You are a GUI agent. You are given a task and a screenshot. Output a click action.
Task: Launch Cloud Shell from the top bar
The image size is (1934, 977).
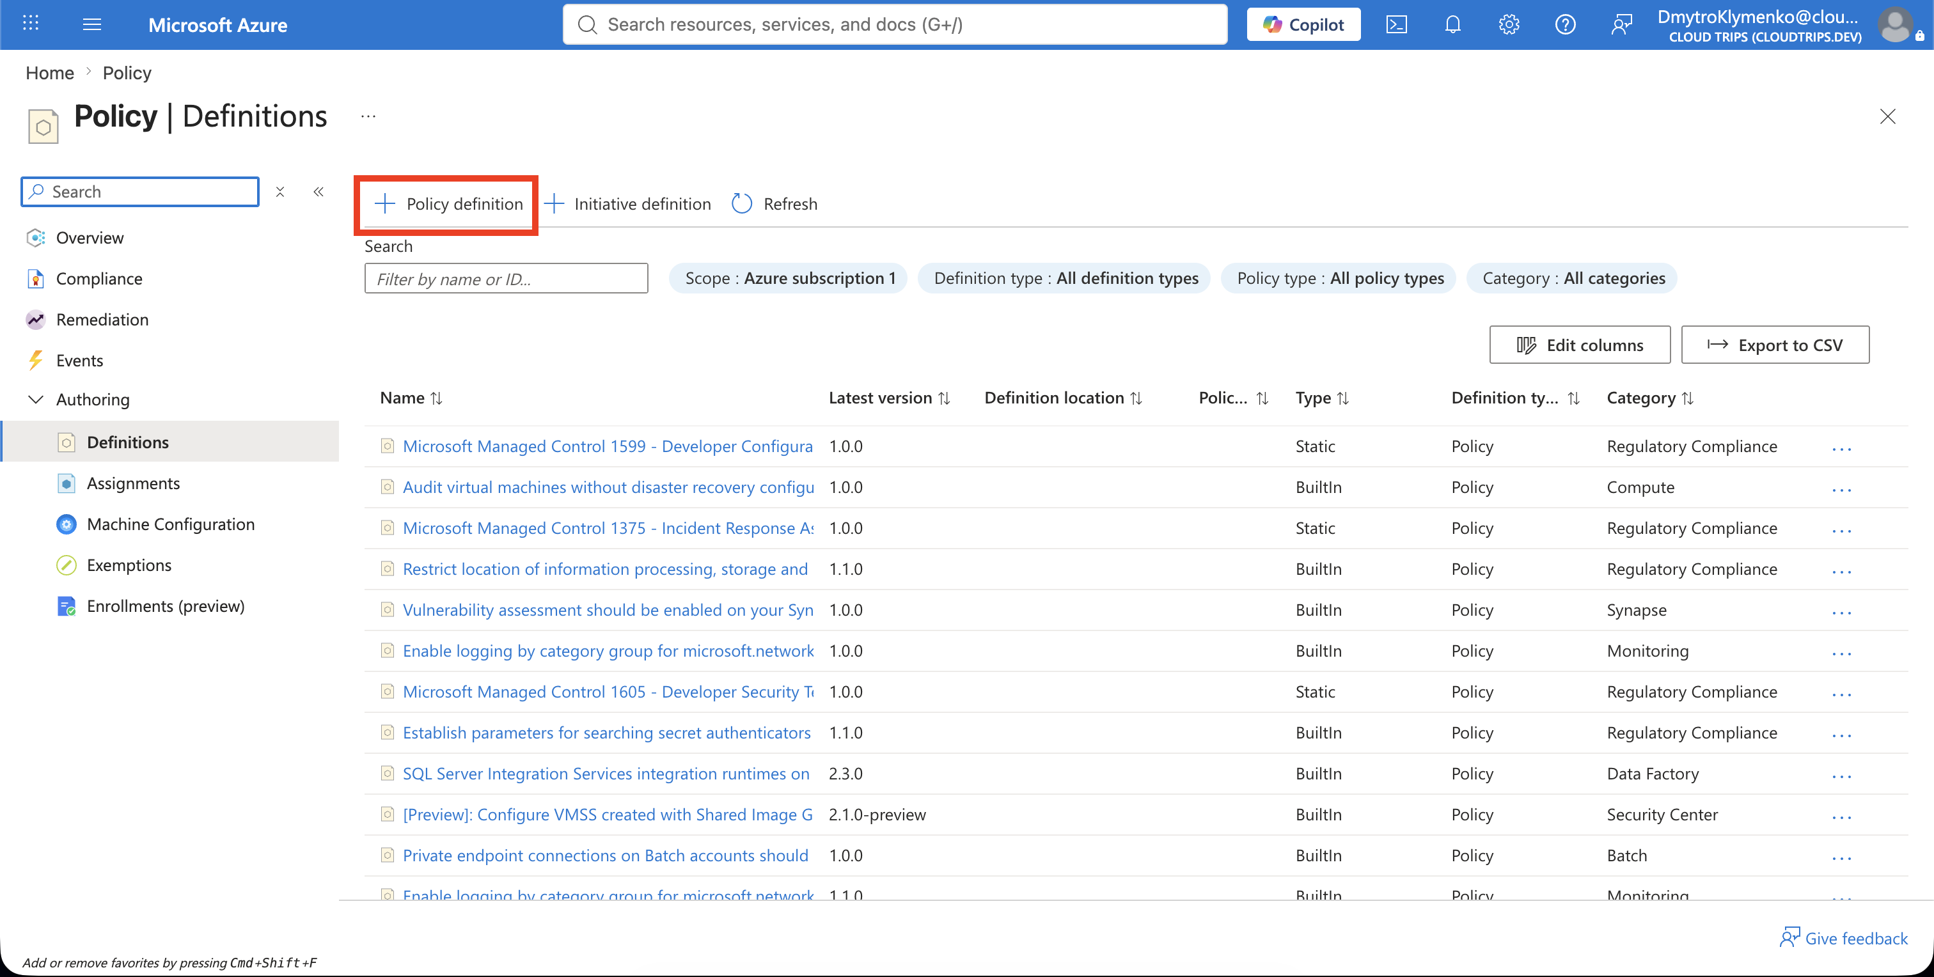point(1396,25)
